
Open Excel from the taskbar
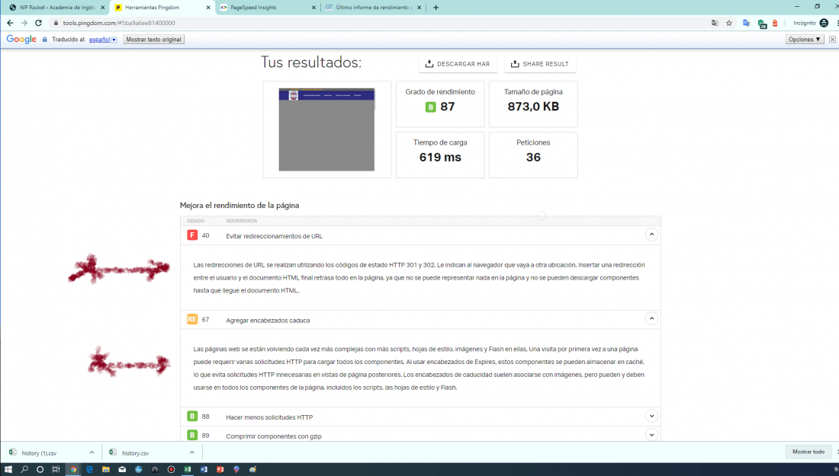click(188, 470)
